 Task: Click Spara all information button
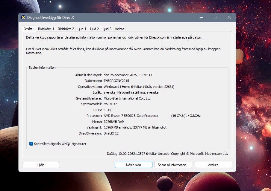[173, 165]
